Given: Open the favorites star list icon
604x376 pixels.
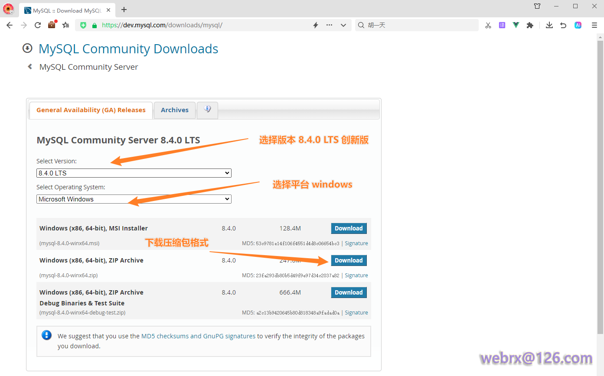Looking at the screenshot, I should pyautogui.click(x=65, y=25).
